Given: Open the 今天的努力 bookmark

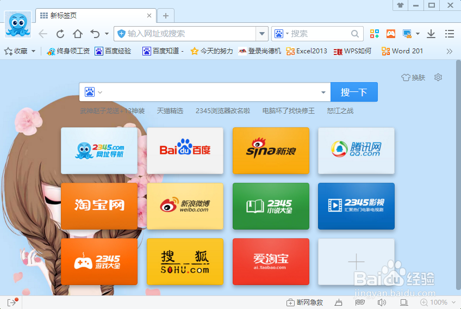Looking at the screenshot, I should tap(211, 51).
